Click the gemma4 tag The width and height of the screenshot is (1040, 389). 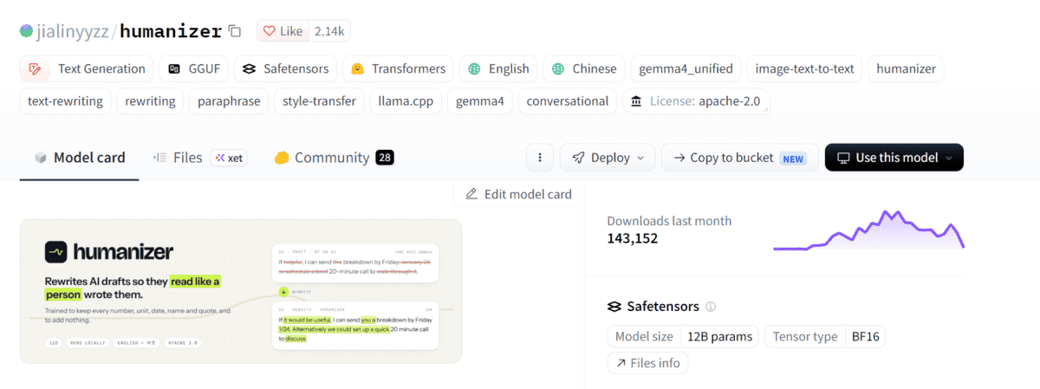click(x=480, y=101)
